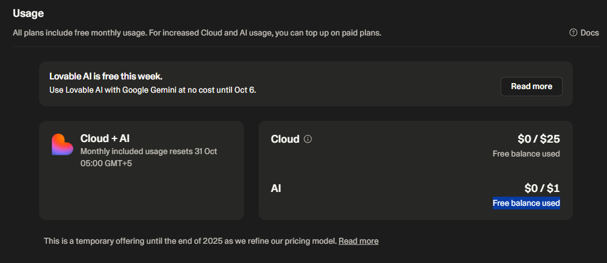Click the Cloud usage label
This screenshot has height=263, width=607.
285,139
